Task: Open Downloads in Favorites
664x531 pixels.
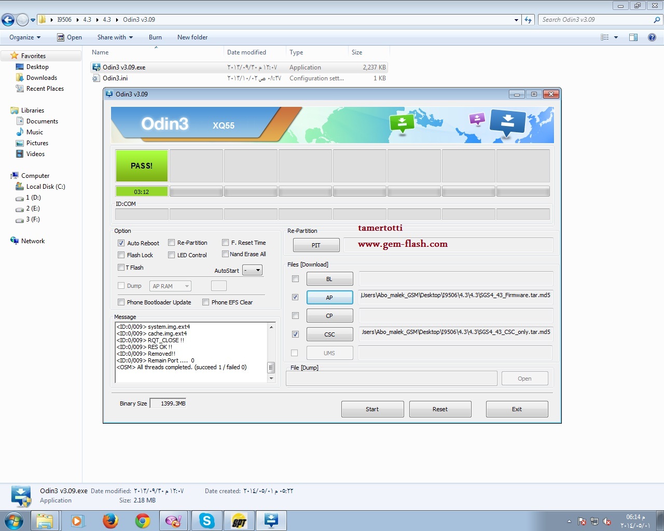Action: coord(41,78)
